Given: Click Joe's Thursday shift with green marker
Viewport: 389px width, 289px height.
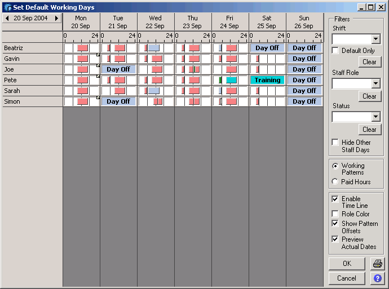Looking at the screenshot, I should coord(194,69).
